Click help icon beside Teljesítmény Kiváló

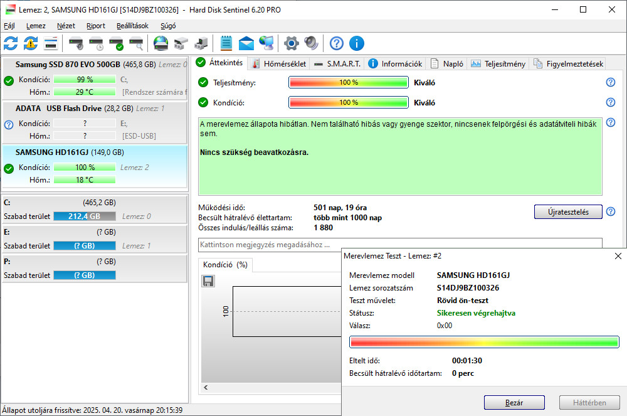point(611,82)
